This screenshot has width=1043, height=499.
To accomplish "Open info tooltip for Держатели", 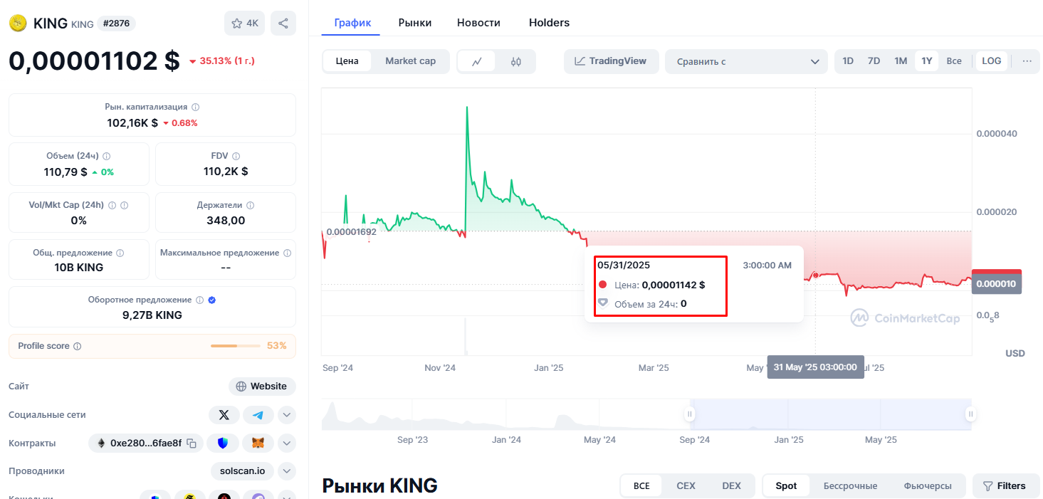I will tap(250, 205).
